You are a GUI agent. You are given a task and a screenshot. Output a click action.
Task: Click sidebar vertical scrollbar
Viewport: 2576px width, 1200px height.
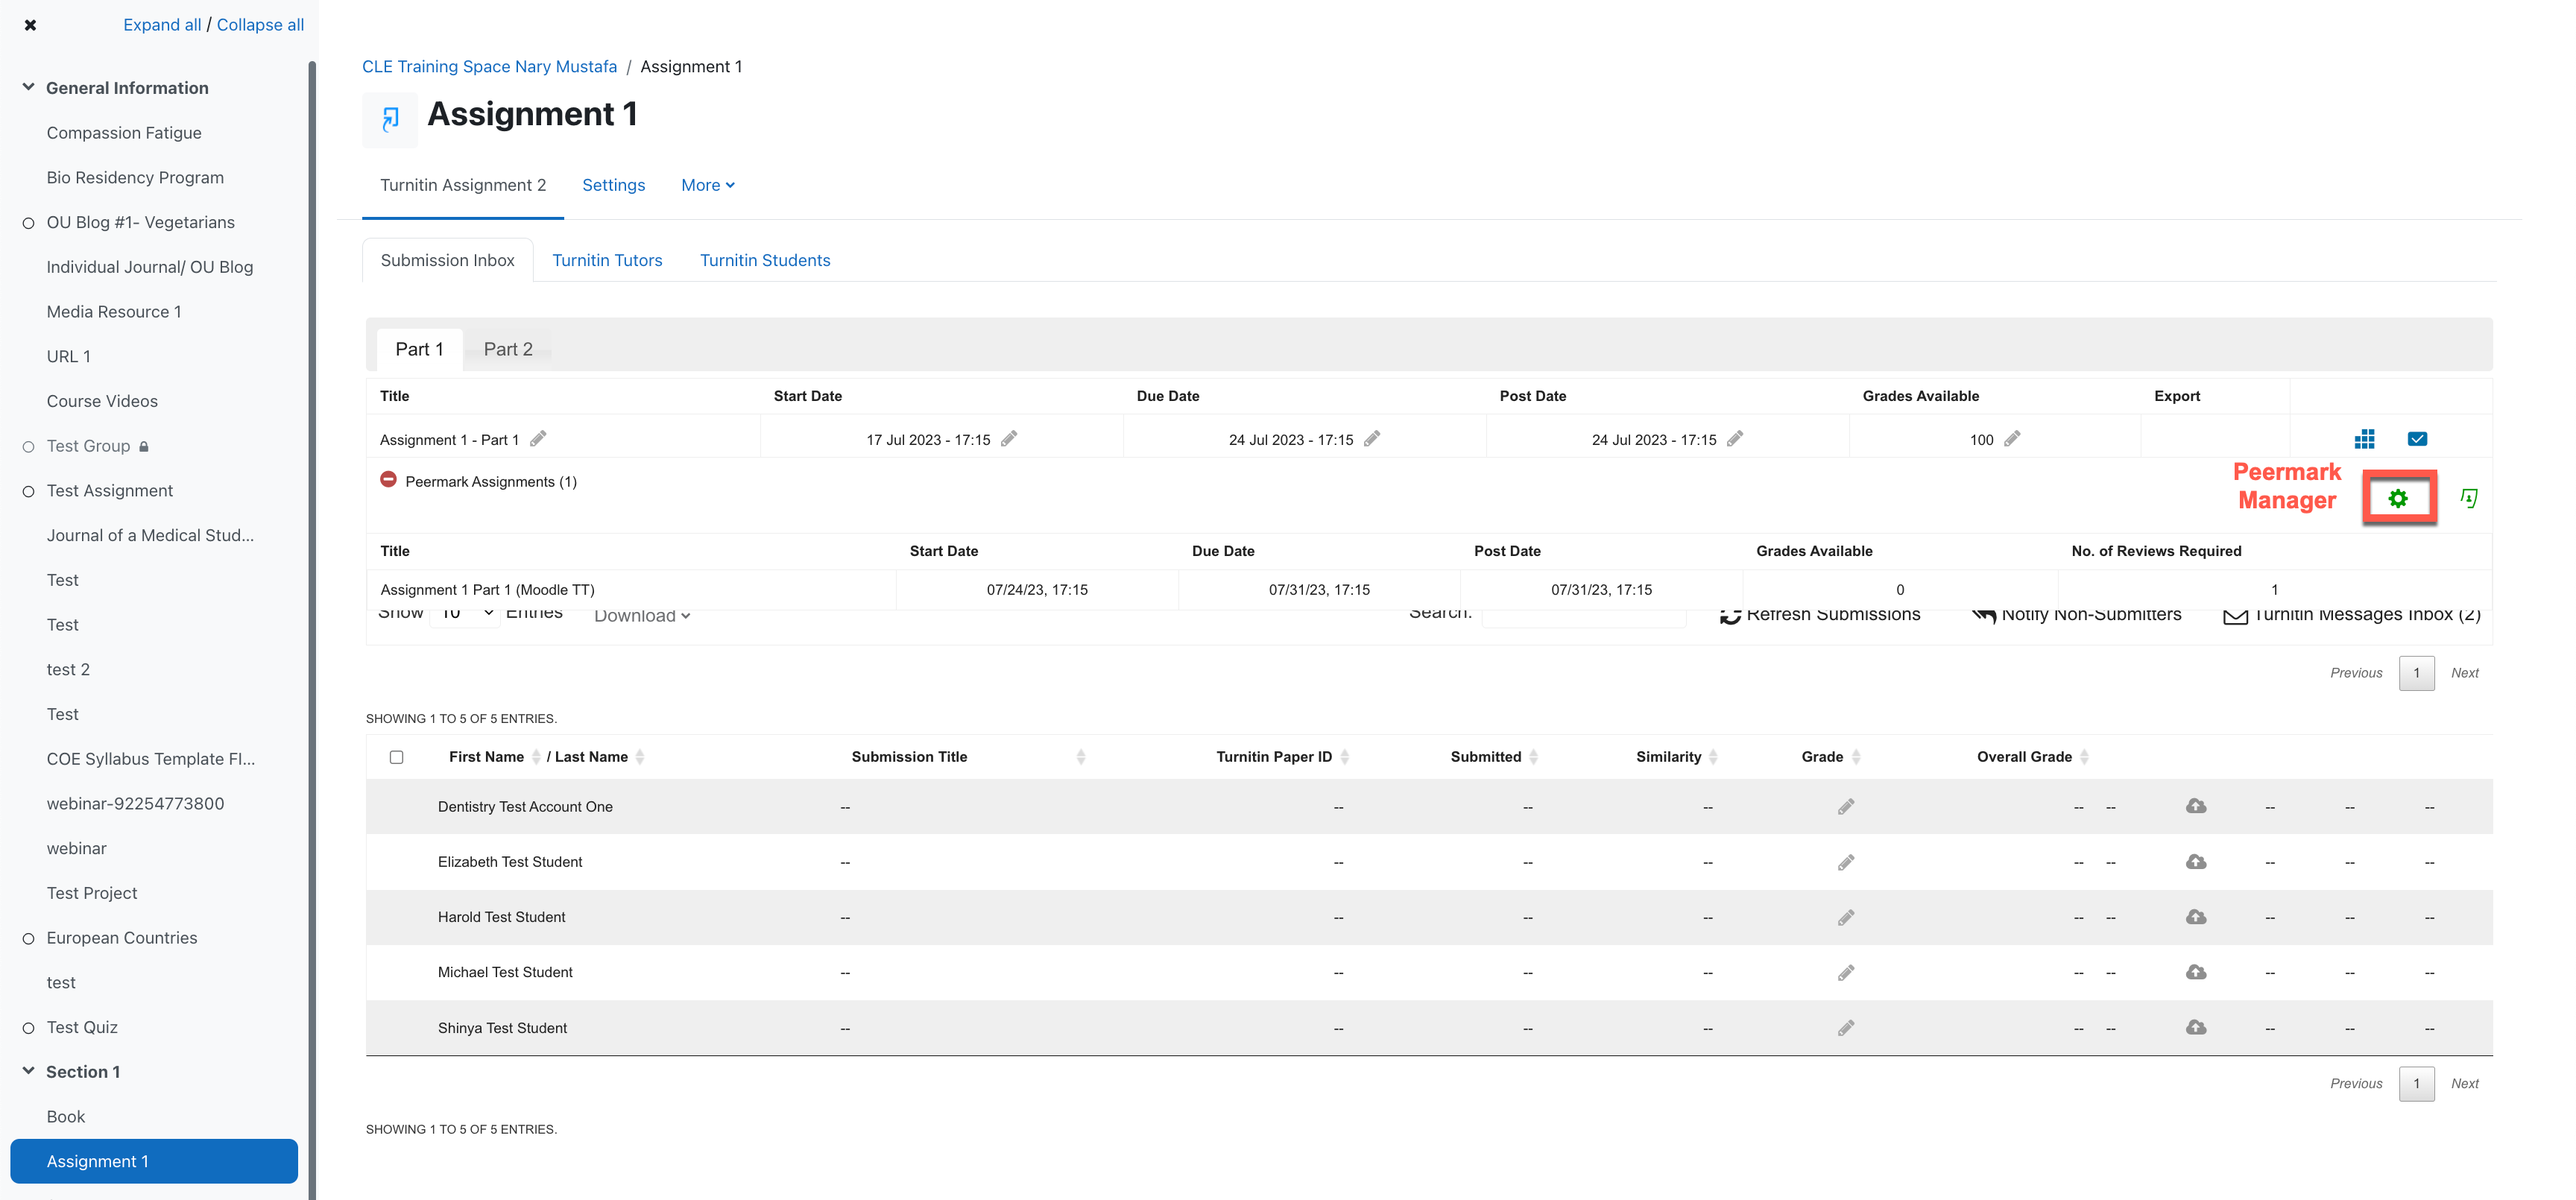(x=312, y=630)
